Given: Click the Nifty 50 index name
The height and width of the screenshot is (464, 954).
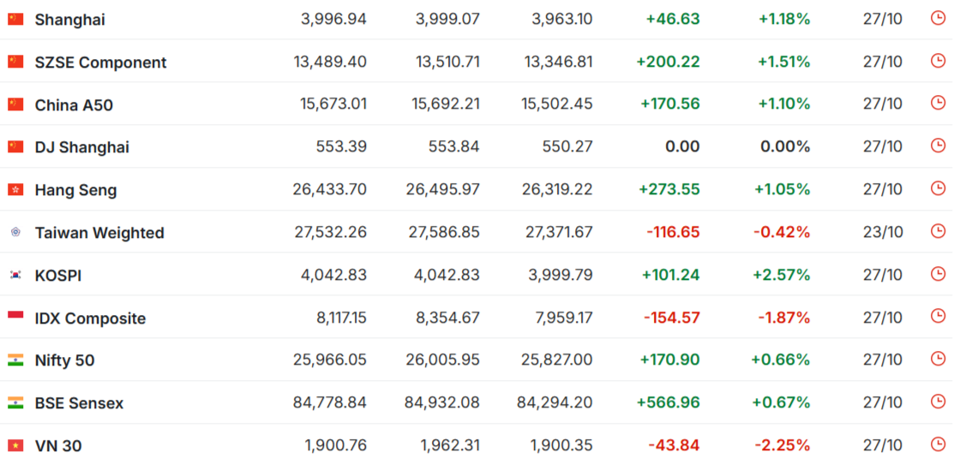Looking at the screenshot, I should (x=64, y=360).
